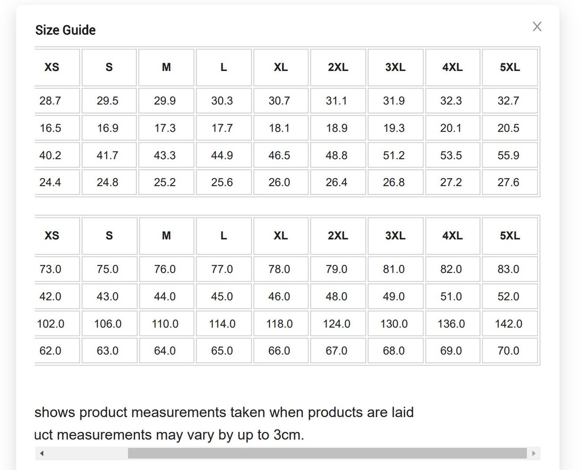Click the cell showing 70.0
Viewport: 582px width, 470px height.
pyautogui.click(x=510, y=351)
